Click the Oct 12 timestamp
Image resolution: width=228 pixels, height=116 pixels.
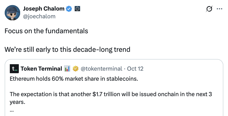tap(135, 69)
